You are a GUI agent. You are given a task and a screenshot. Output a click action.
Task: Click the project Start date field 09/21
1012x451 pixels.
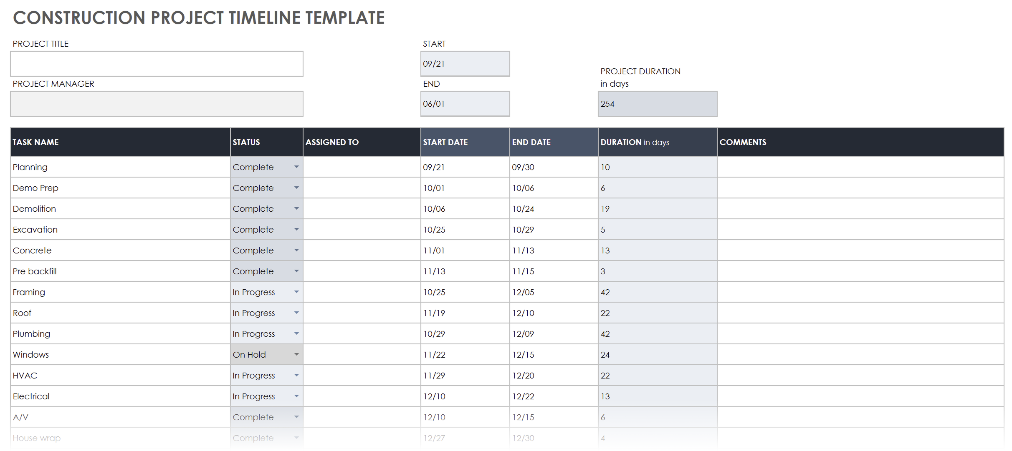pos(465,64)
